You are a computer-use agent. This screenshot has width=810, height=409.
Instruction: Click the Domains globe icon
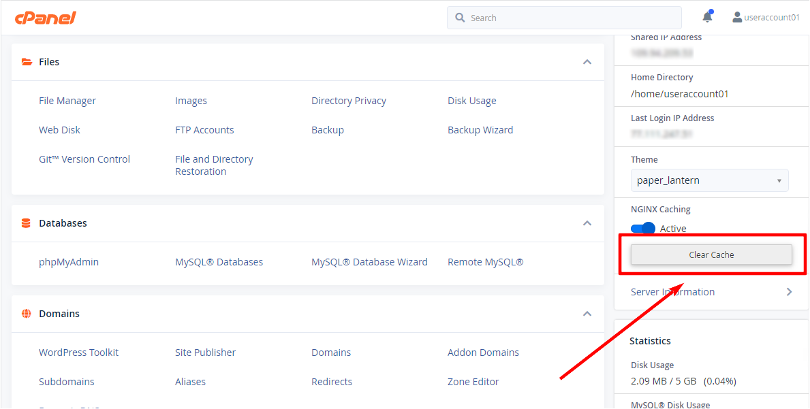[x=27, y=314]
